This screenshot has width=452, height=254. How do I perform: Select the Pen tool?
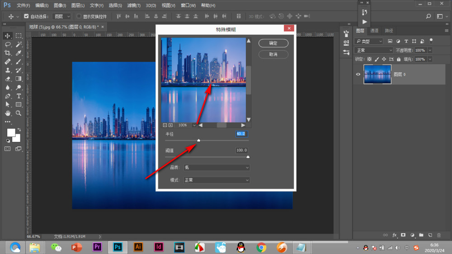[x=8, y=96]
